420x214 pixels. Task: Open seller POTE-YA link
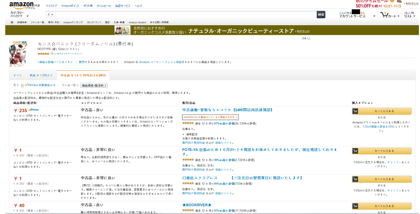259,152
